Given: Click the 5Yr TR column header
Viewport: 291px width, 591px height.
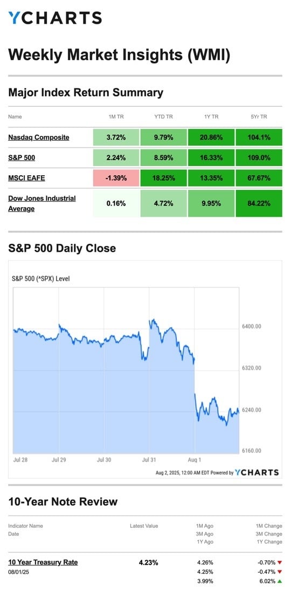Looking at the screenshot, I should tap(259, 117).
